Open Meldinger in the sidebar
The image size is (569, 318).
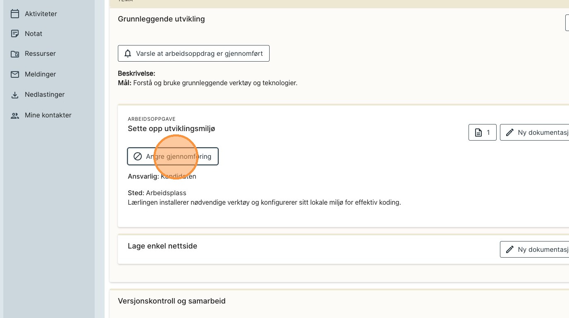coord(40,74)
